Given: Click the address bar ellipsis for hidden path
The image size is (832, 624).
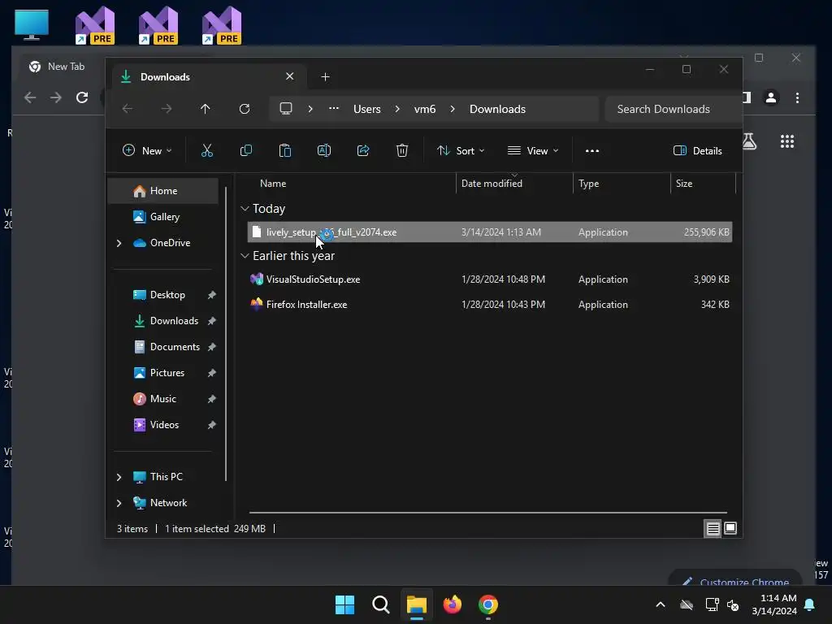Looking at the screenshot, I should (x=334, y=108).
